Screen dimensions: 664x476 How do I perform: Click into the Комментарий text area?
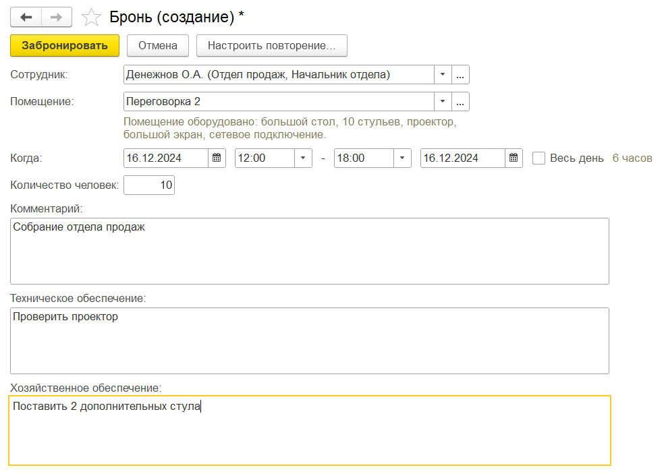point(309,251)
